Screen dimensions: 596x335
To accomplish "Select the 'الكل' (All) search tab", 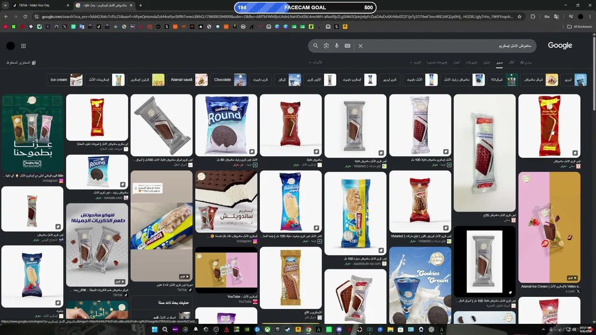I will click(x=511, y=62).
